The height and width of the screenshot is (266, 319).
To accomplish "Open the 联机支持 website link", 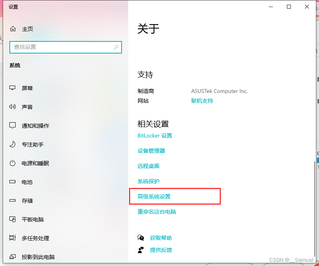I will [x=202, y=101].
